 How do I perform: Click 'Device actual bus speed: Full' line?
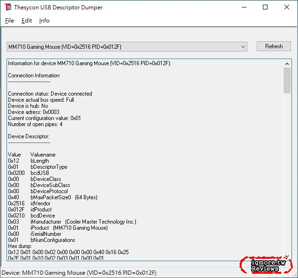pos(41,100)
